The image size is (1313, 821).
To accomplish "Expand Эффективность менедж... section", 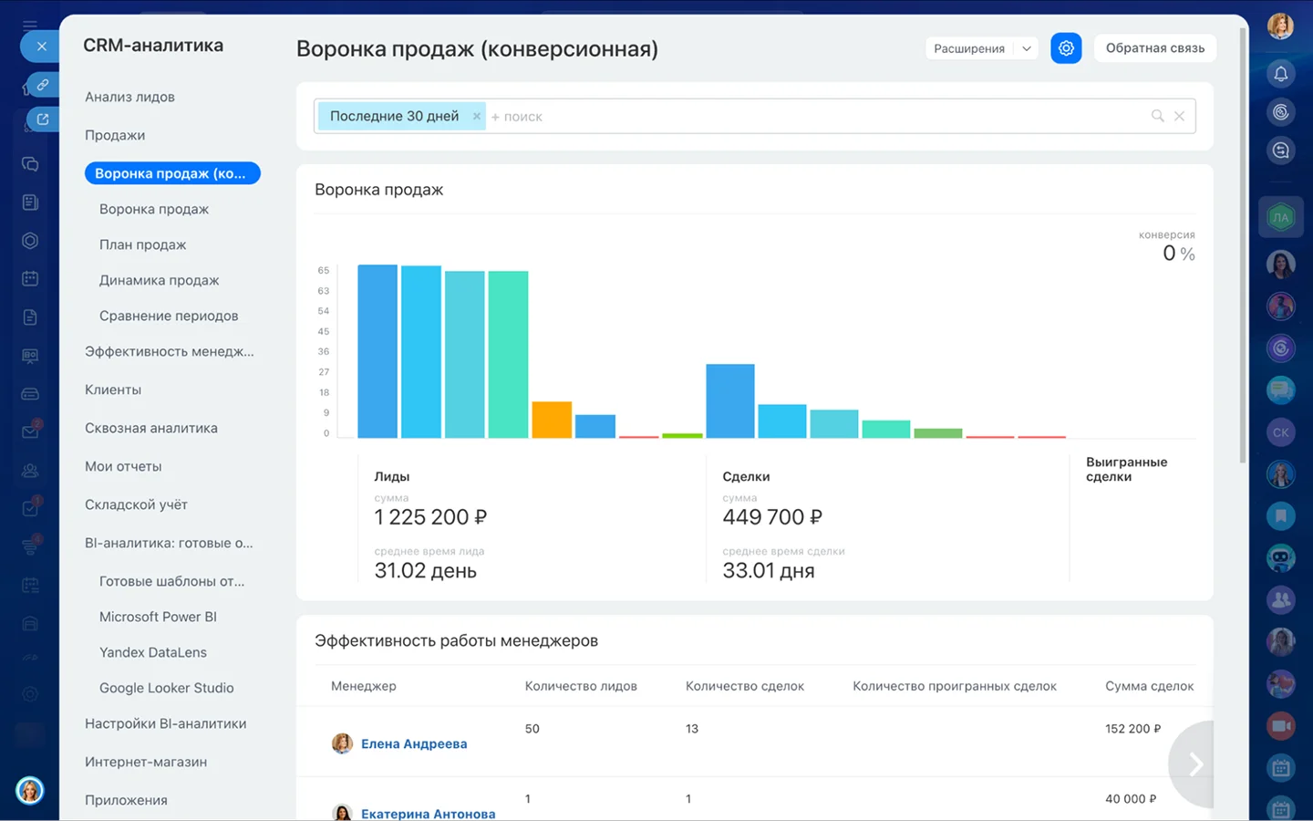I will (170, 351).
